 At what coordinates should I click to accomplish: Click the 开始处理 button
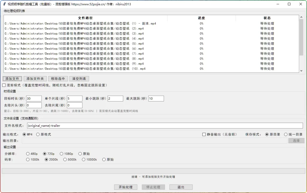(x=125, y=187)
